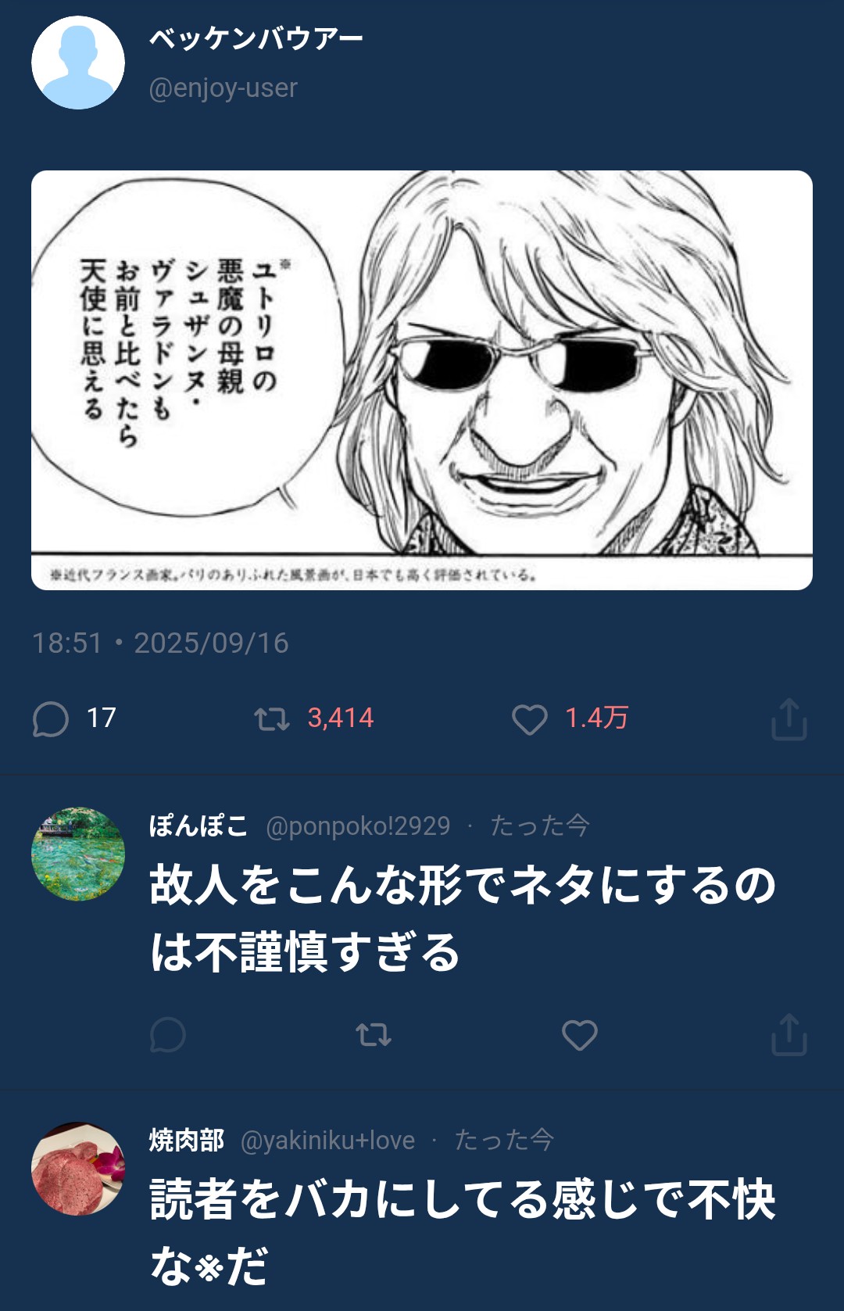Open the @enjoy-user handle

[x=223, y=88]
